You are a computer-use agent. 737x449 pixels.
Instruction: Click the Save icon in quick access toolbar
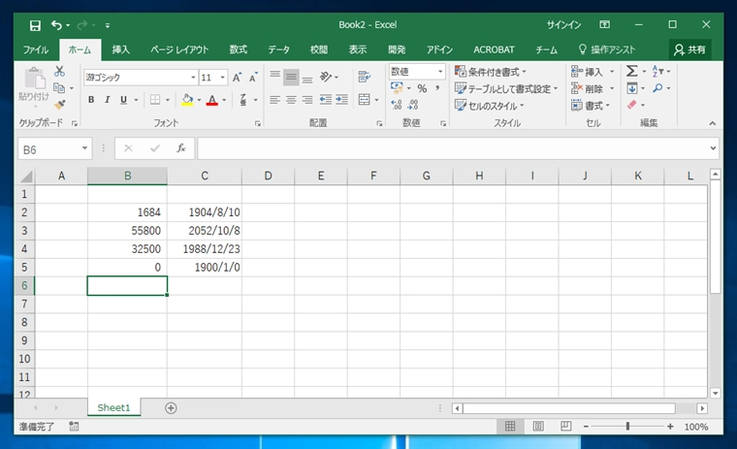tap(35, 25)
